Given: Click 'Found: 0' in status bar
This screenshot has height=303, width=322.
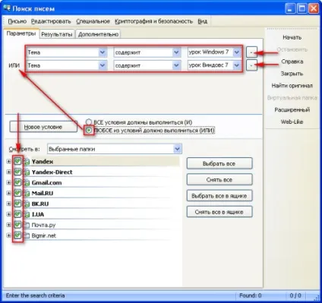Looking at the screenshot, I should point(251,295).
